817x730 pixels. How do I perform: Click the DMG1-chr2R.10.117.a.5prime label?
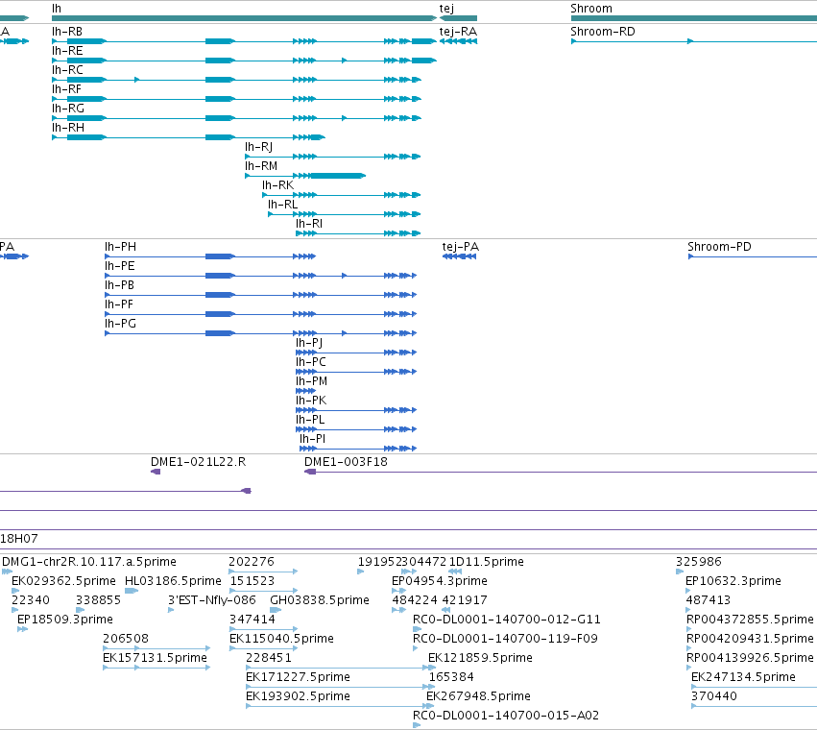pos(89,562)
